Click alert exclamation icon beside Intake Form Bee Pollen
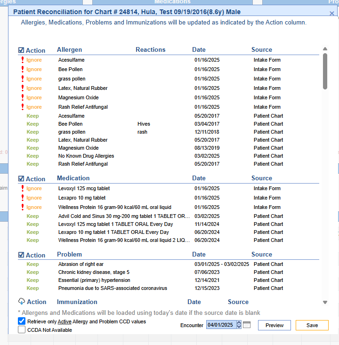The image size is (339, 345). click(23, 69)
